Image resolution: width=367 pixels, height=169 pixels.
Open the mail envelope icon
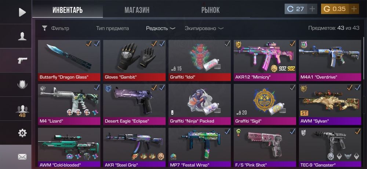click(x=22, y=157)
